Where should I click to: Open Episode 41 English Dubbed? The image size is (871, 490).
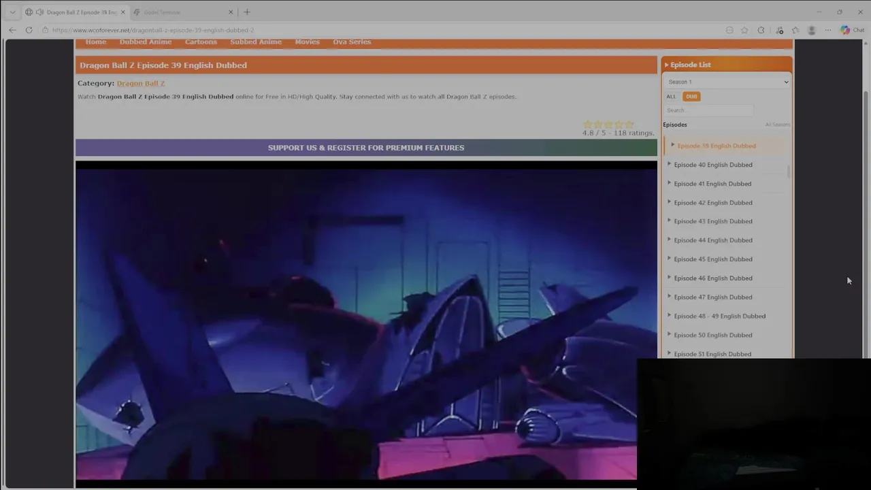click(712, 184)
